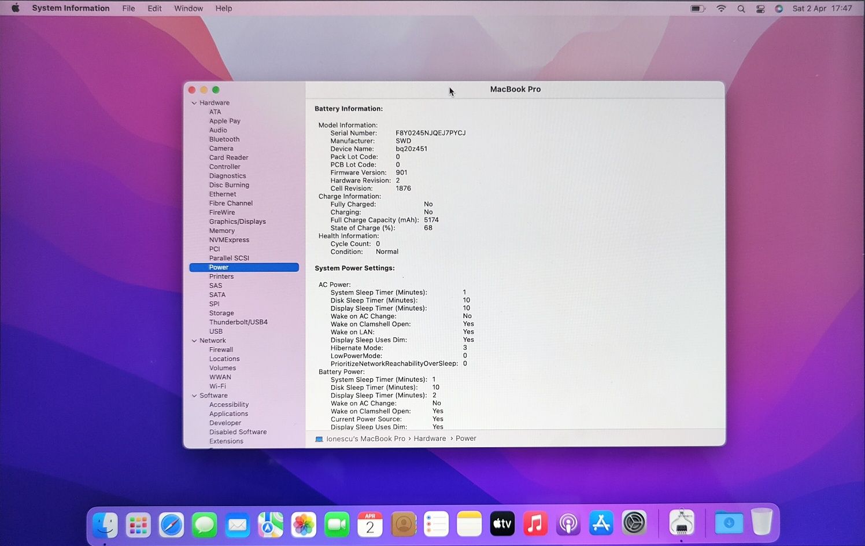The height and width of the screenshot is (546, 865).
Task: Open Control Center icon
Action: coord(760,9)
